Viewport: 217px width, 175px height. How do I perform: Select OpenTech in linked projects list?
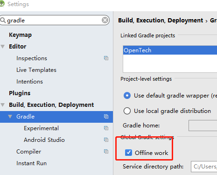[x=170, y=50]
